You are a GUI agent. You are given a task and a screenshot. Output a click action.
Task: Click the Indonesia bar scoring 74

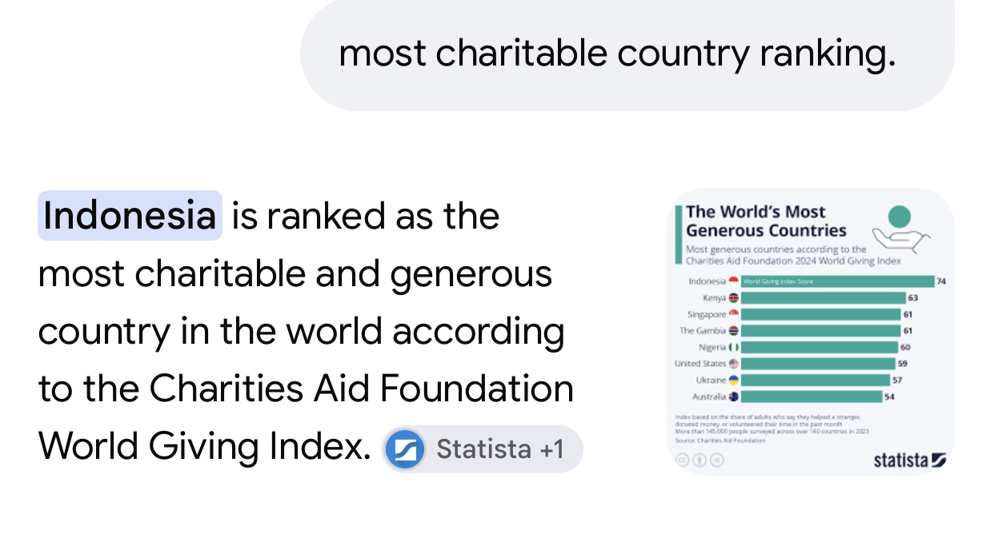(x=838, y=281)
